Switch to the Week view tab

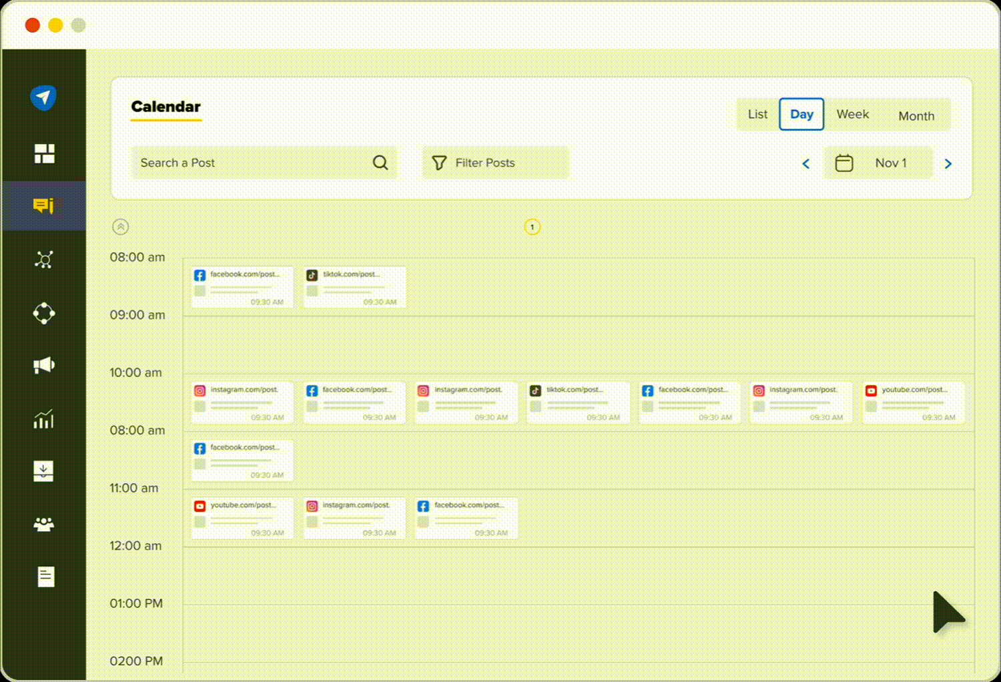852,115
